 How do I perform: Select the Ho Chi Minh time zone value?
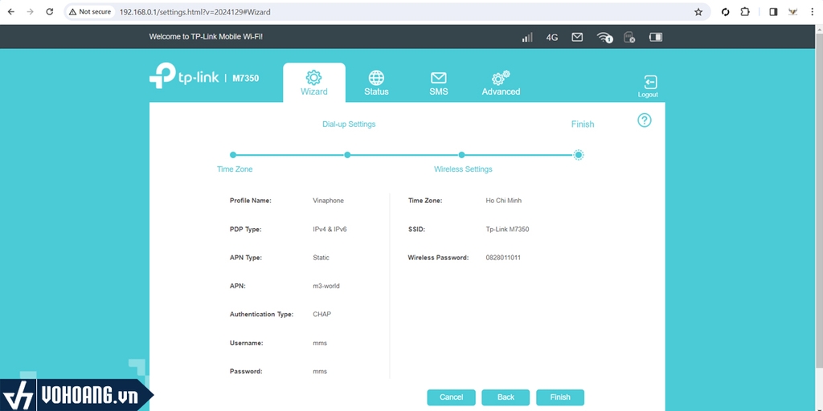(x=504, y=201)
